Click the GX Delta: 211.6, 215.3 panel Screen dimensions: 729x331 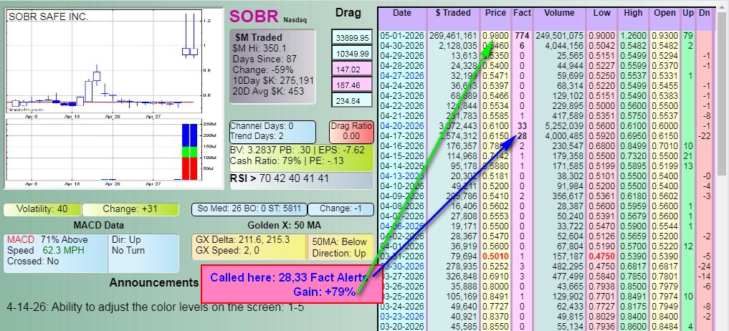click(249, 247)
